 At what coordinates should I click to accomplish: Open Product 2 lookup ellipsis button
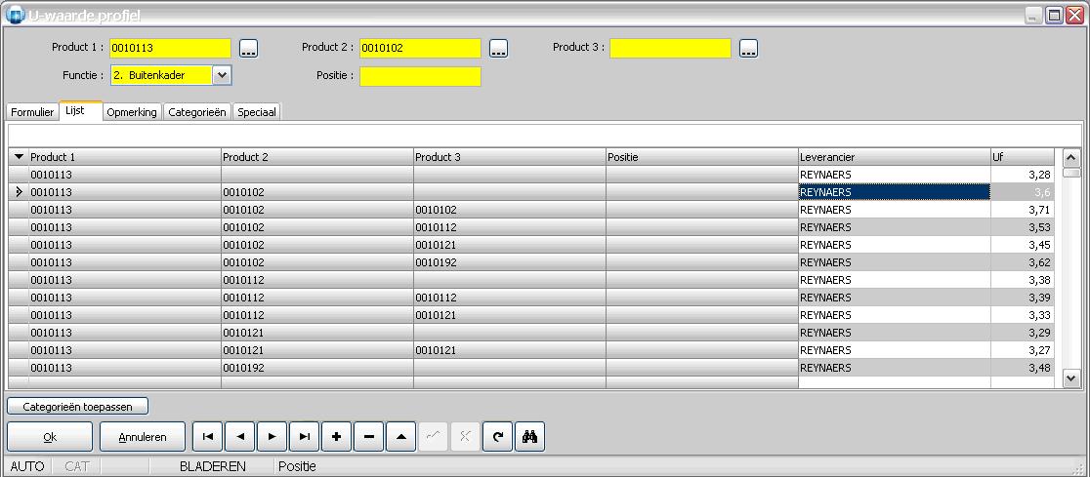point(498,48)
